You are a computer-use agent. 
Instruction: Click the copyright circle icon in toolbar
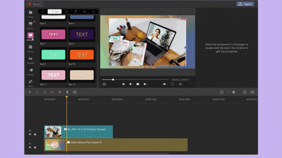75,92
